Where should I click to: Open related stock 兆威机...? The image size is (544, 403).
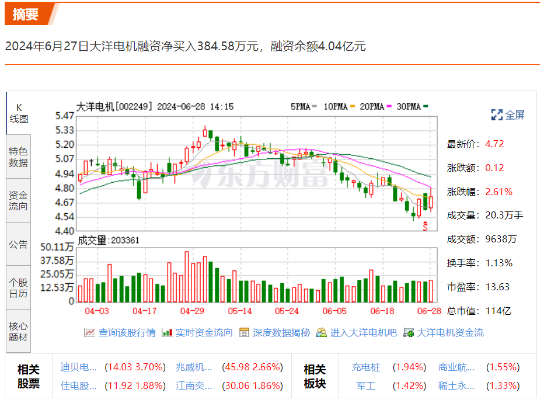194,367
